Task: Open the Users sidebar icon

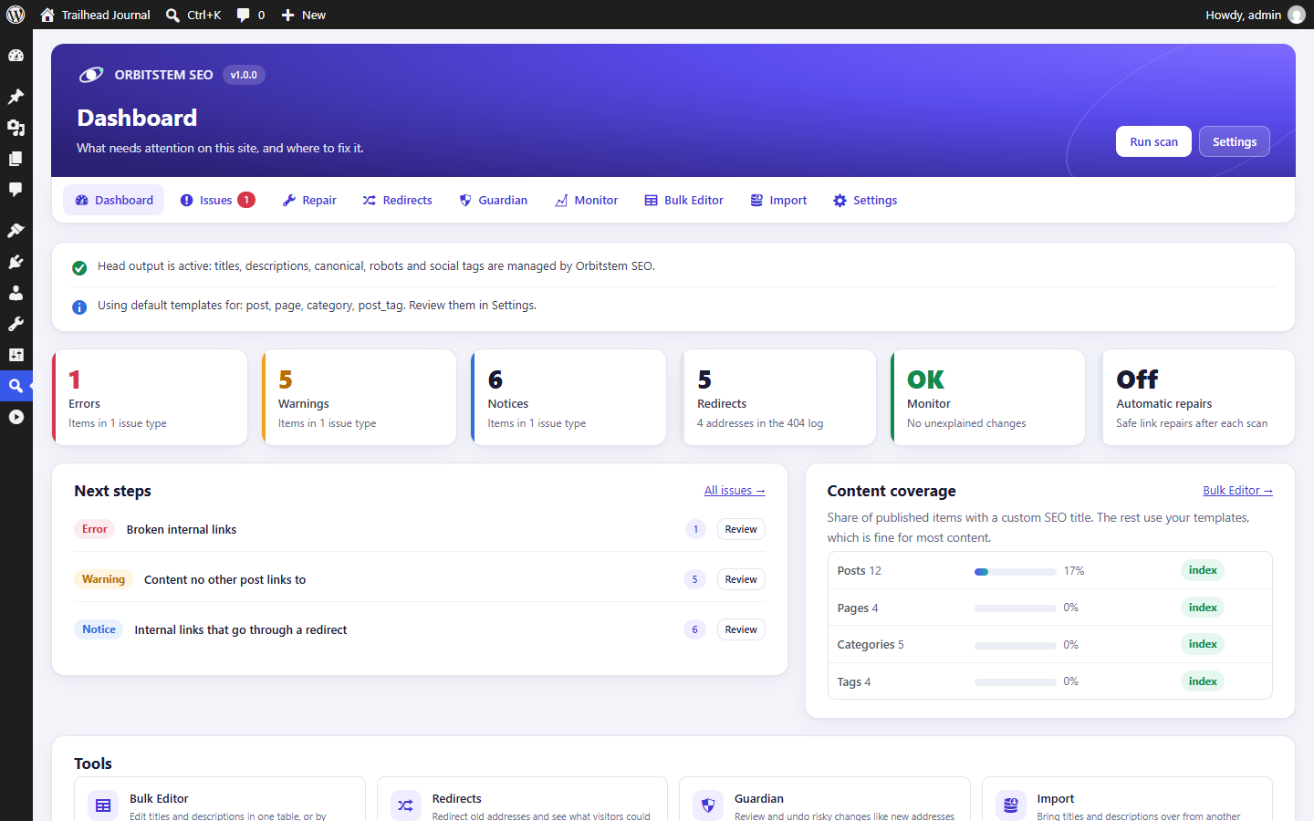Action: tap(16, 293)
